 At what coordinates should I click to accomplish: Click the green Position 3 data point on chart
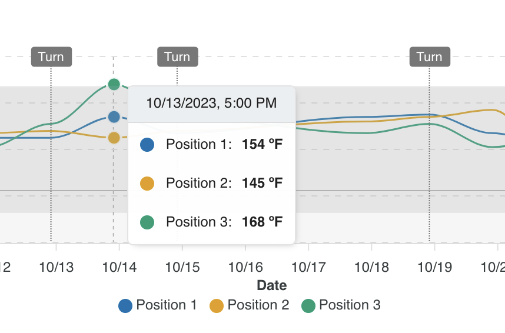pyautogui.click(x=114, y=84)
